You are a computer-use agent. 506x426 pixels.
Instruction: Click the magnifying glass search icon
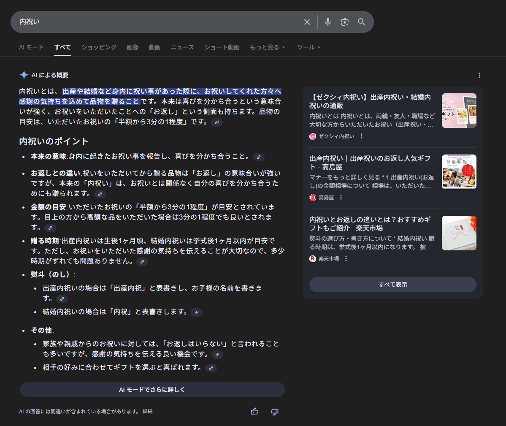(361, 22)
